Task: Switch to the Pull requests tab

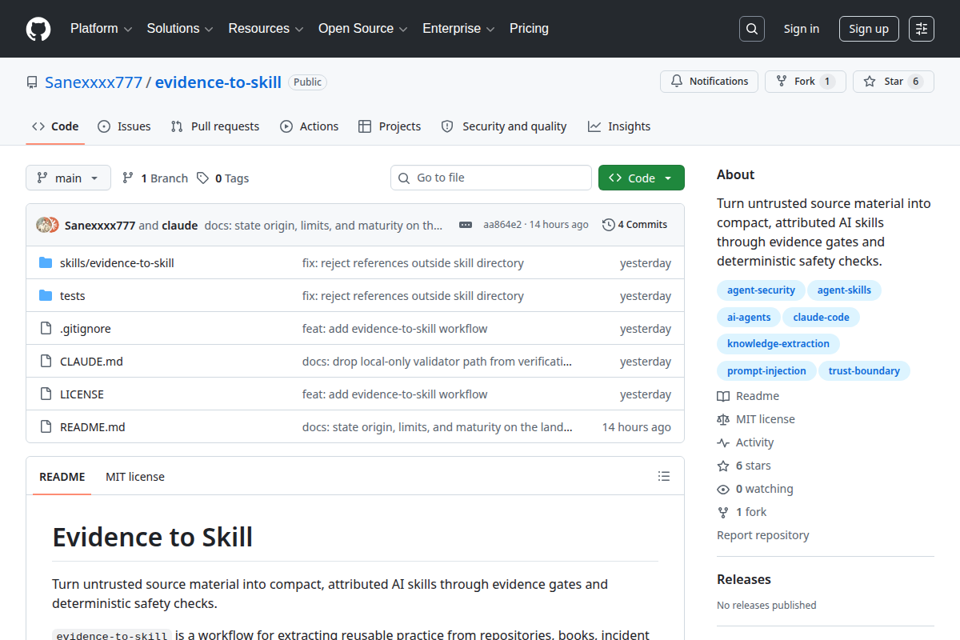Action: tap(215, 126)
